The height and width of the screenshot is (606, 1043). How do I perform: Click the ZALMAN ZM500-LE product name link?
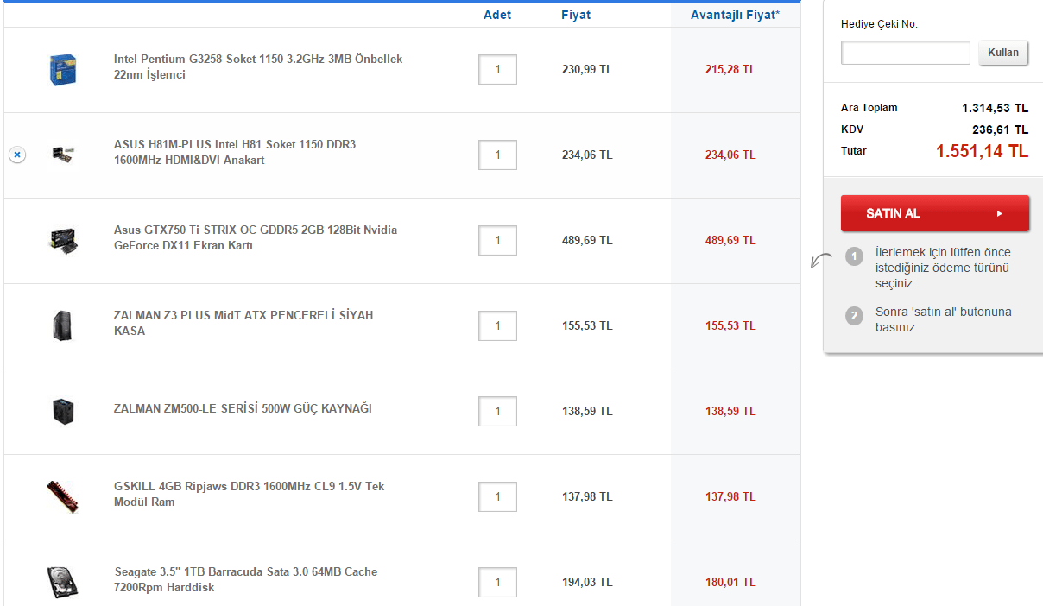243,408
